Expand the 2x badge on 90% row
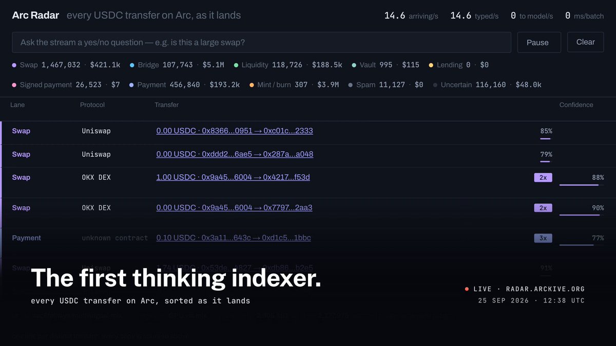The width and height of the screenshot is (616, 346). point(543,208)
